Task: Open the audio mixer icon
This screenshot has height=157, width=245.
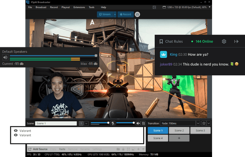Action: coord(143,123)
